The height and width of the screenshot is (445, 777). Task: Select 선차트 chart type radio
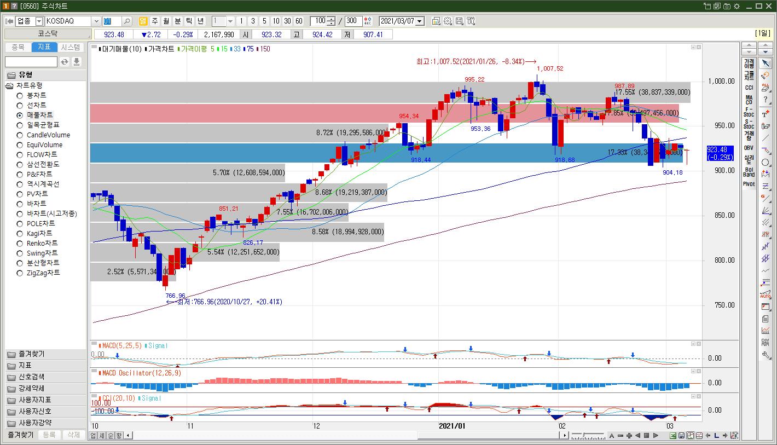click(x=20, y=106)
